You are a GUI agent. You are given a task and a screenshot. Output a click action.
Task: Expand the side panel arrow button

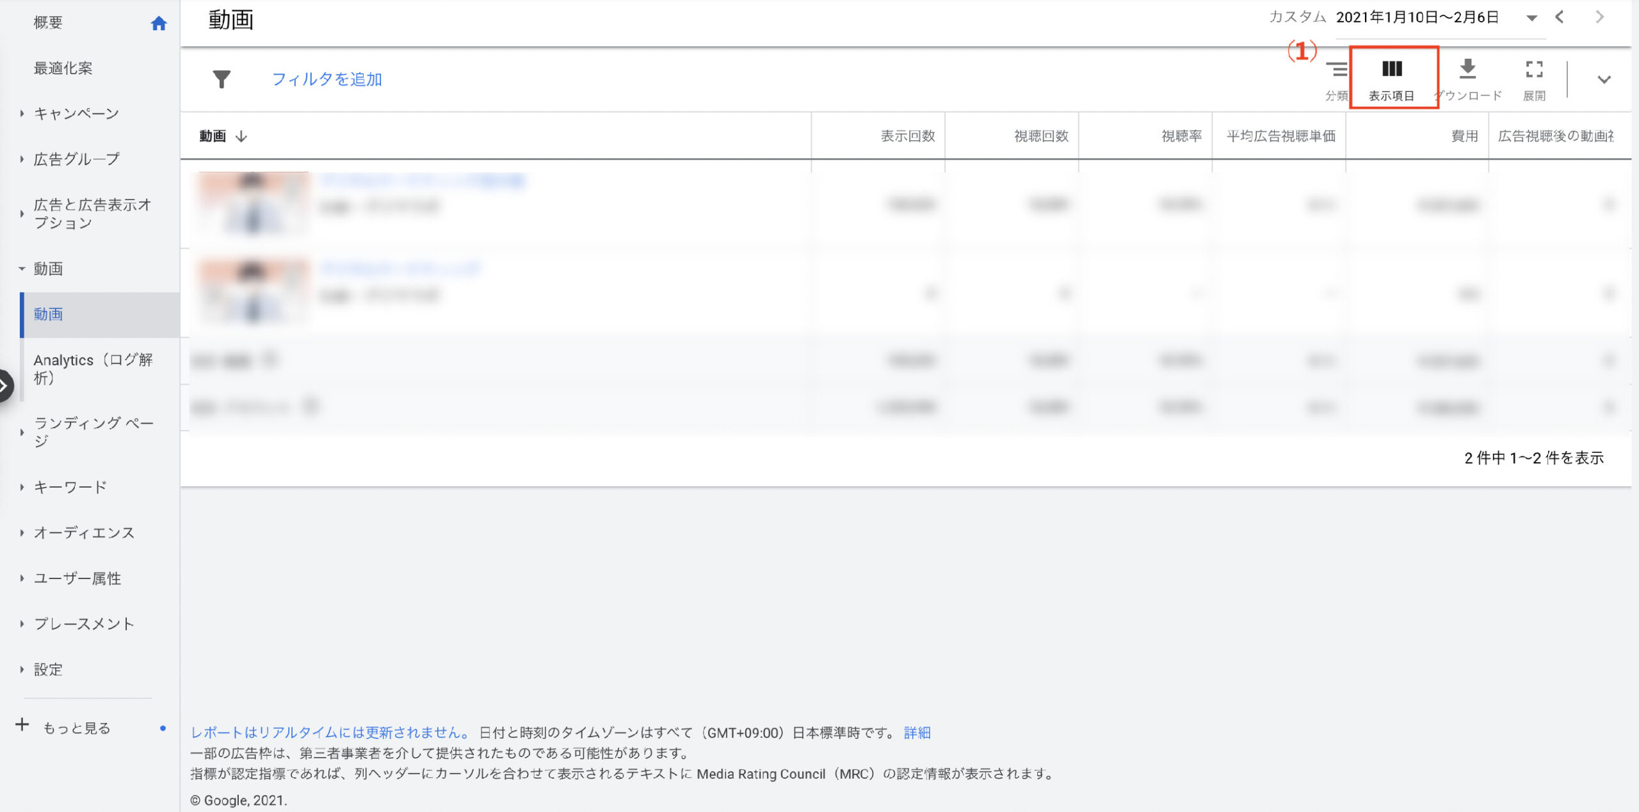(x=5, y=386)
